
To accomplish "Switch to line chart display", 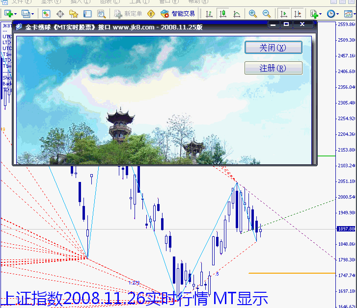I will [237, 14].
